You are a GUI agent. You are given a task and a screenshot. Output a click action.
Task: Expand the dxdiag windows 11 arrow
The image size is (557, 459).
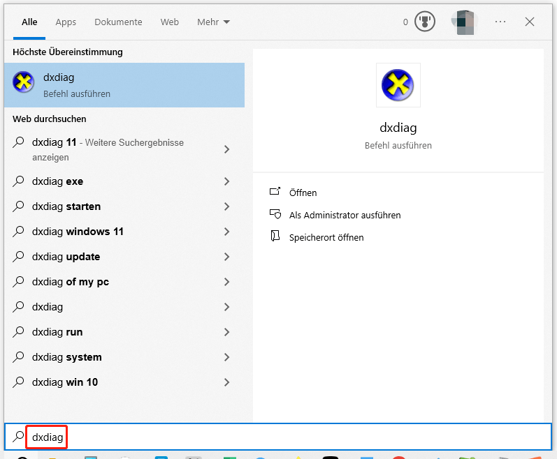click(226, 232)
